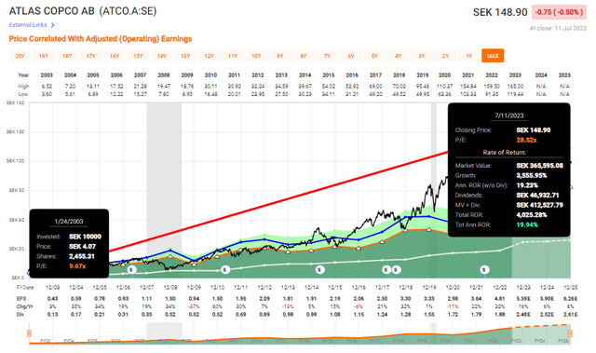The image size is (596, 353).
Task: Click the Tot Ann ROR value 19.94%
Action: [x=527, y=224]
